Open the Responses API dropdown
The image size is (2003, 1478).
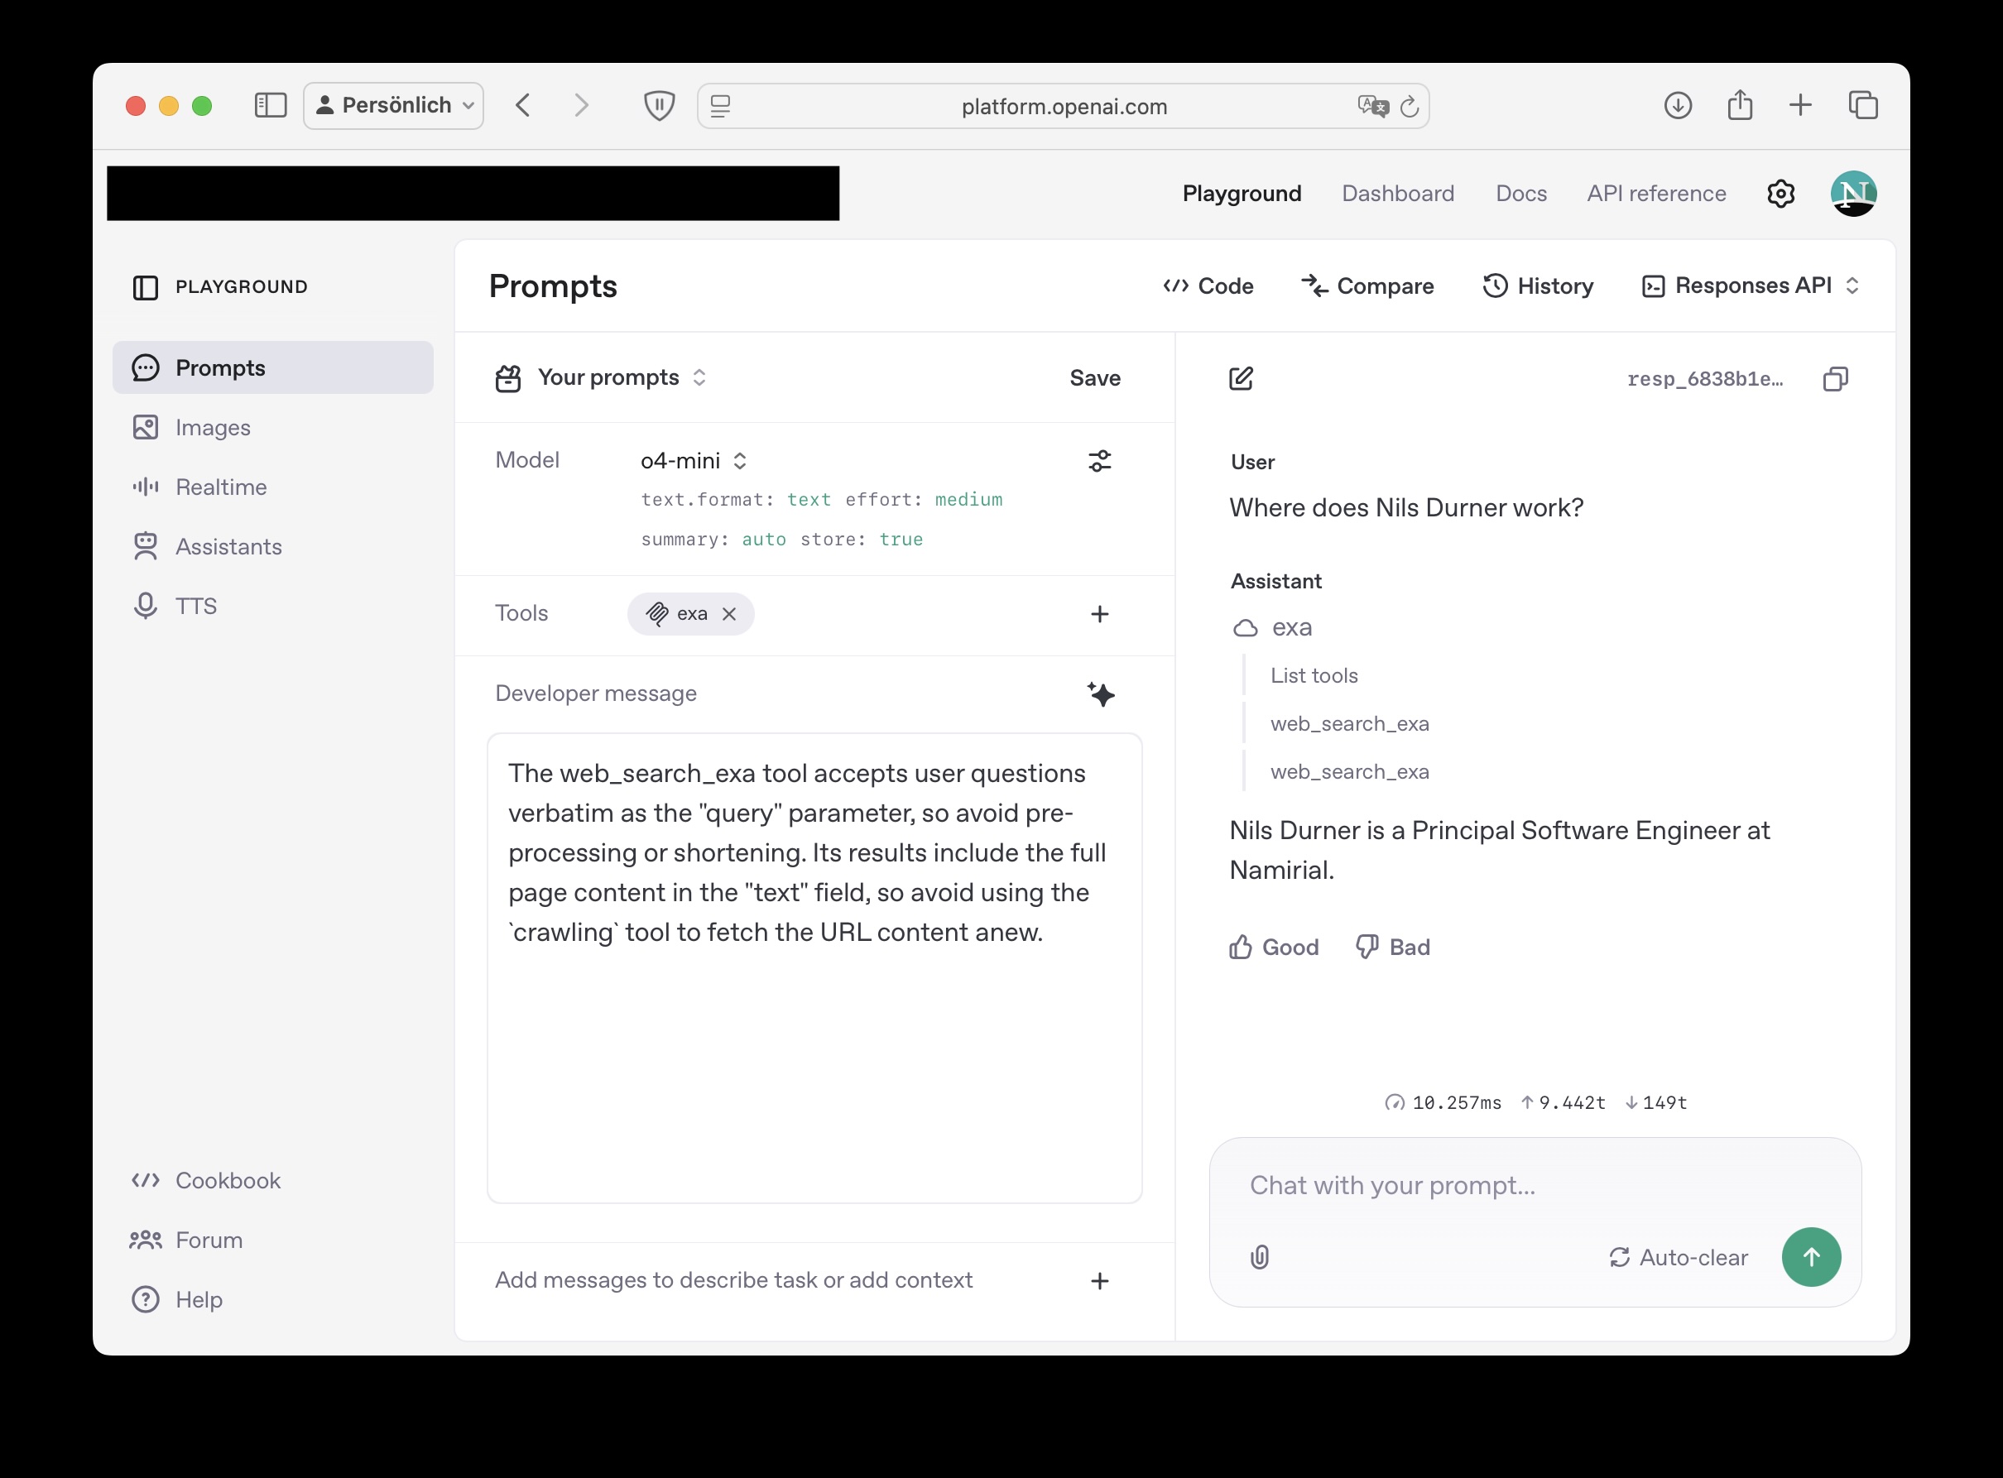pos(1751,286)
